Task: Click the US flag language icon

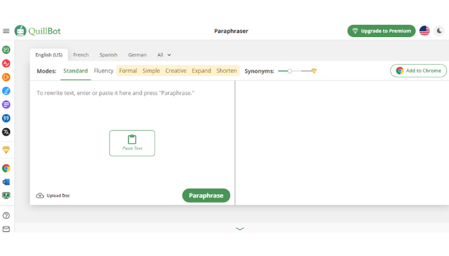Action: pyautogui.click(x=425, y=31)
